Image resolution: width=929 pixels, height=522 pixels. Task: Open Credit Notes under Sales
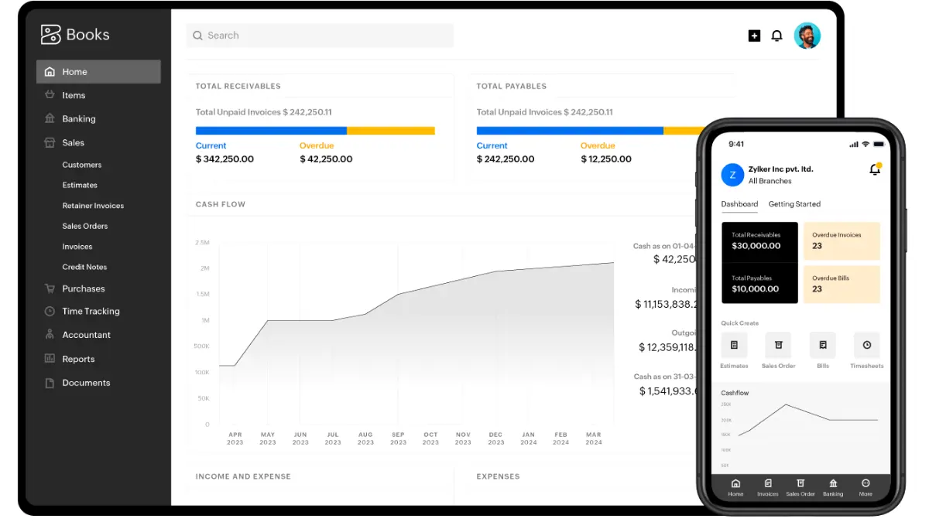pos(84,267)
